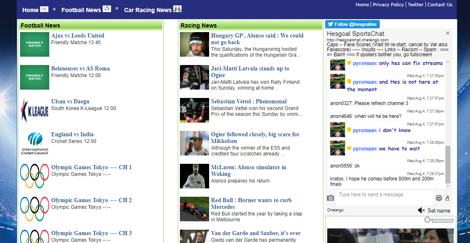
Task: Toggle the chat sound mute icon
Action: (421, 210)
